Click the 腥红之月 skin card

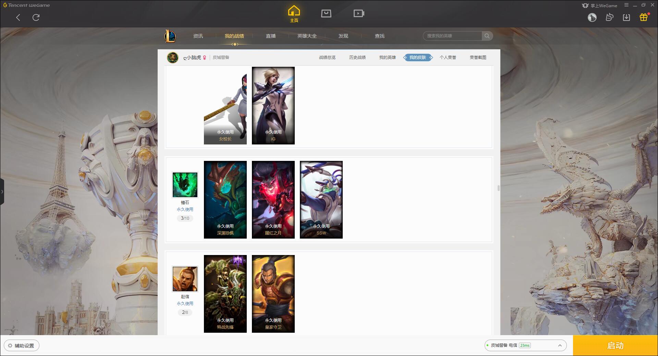click(273, 200)
